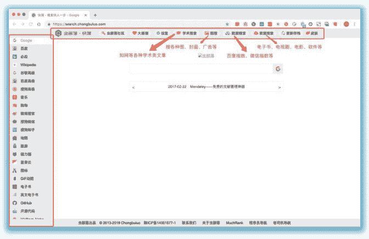This screenshot has width=369, height=239.
Task: Open 联系我们 footer link
Action: click(189, 223)
